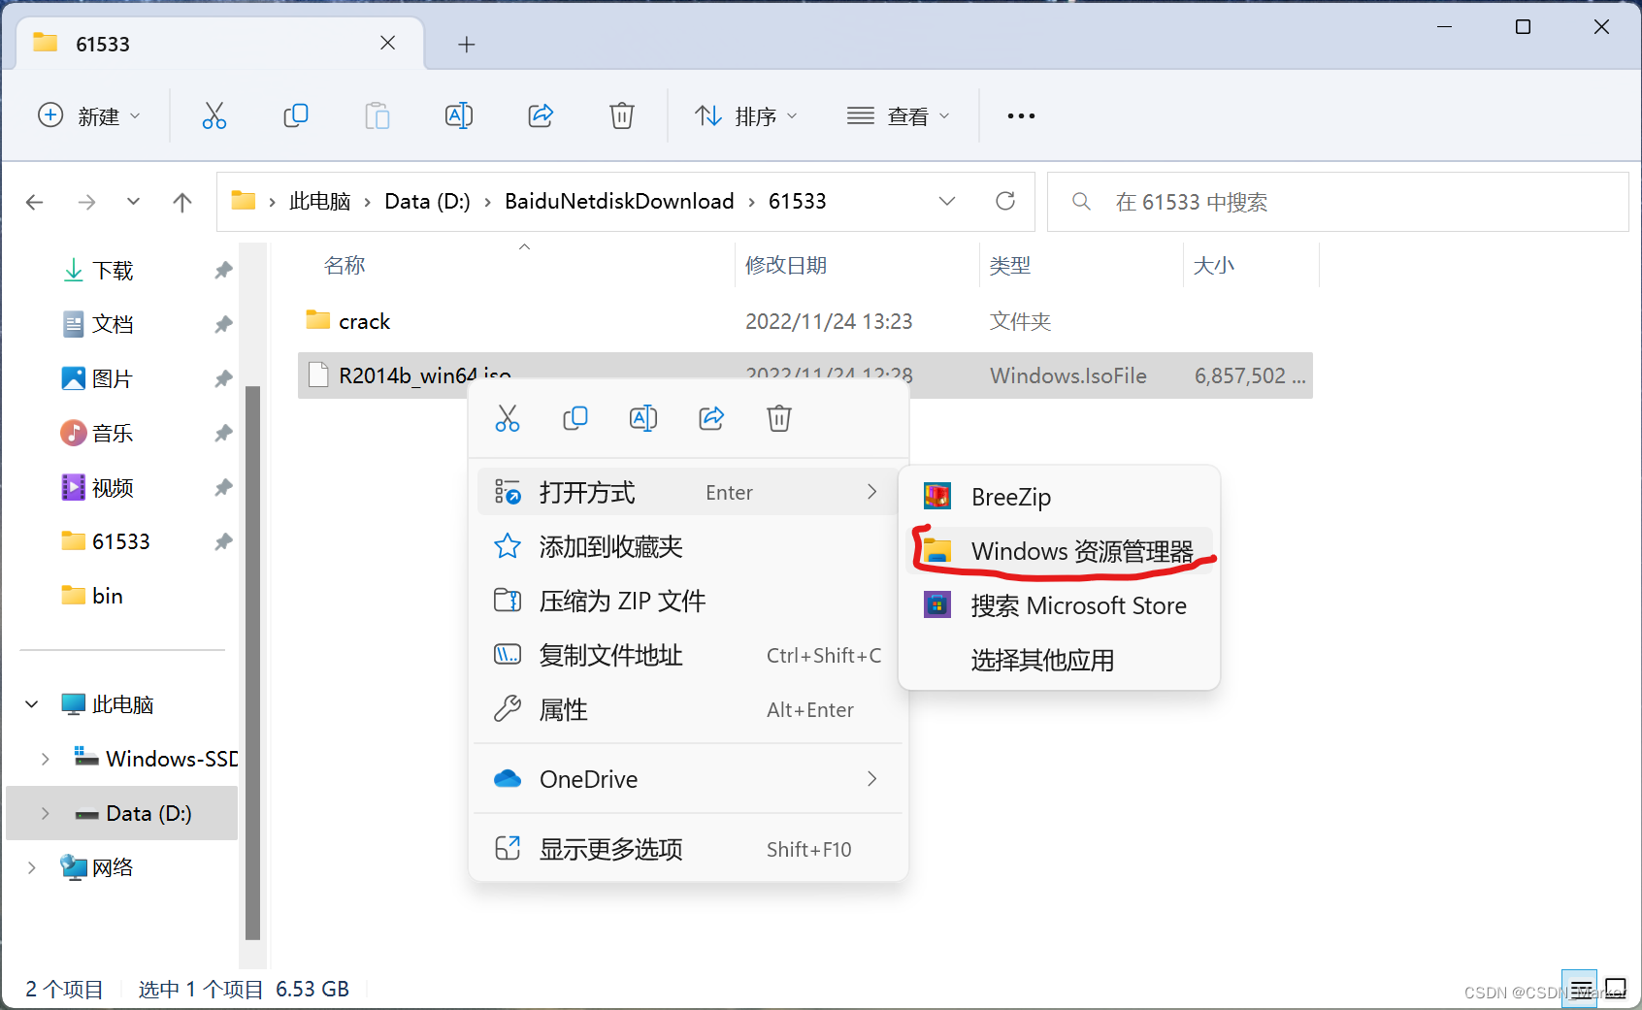The image size is (1642, 1010).
Task: Switch to details view in the status bar
Action: [1579, 989]
